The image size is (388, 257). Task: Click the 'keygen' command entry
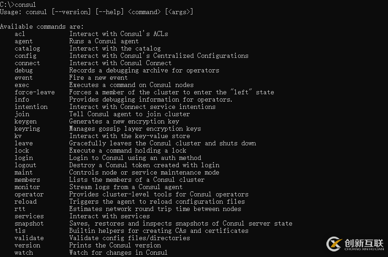click(x=26, y=121)
